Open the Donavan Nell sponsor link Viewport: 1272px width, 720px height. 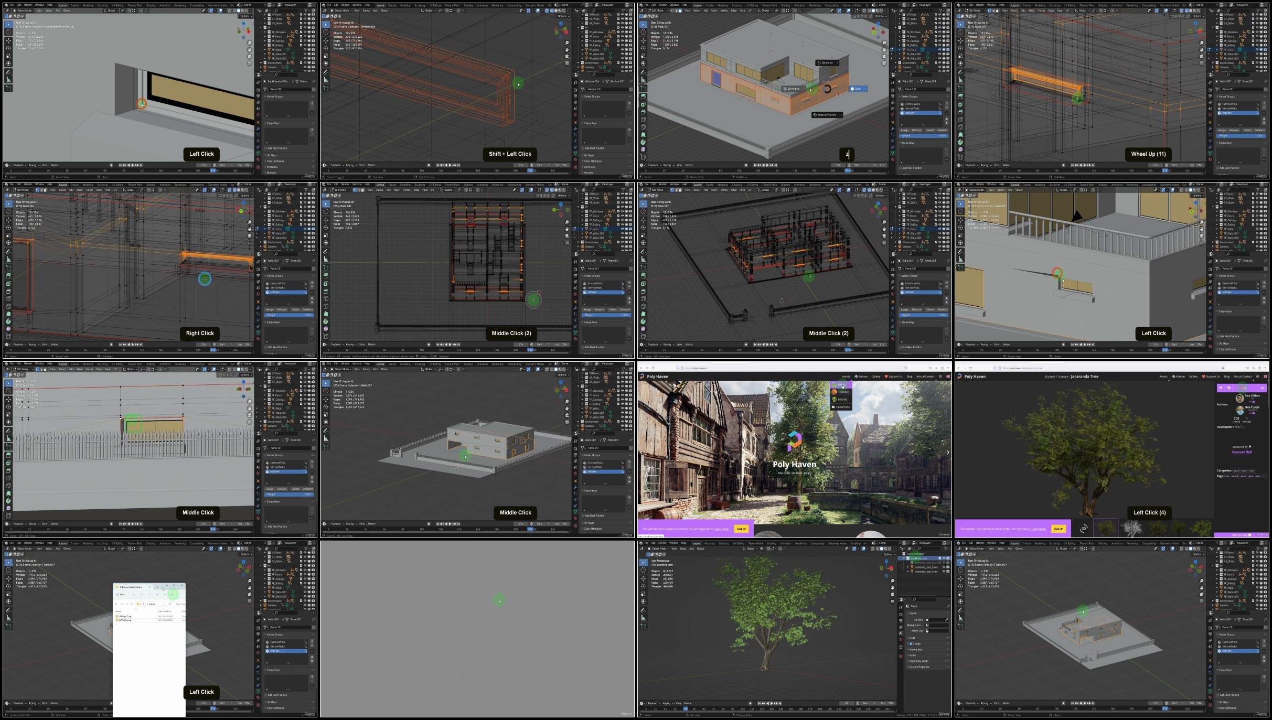pos(1242,452)
